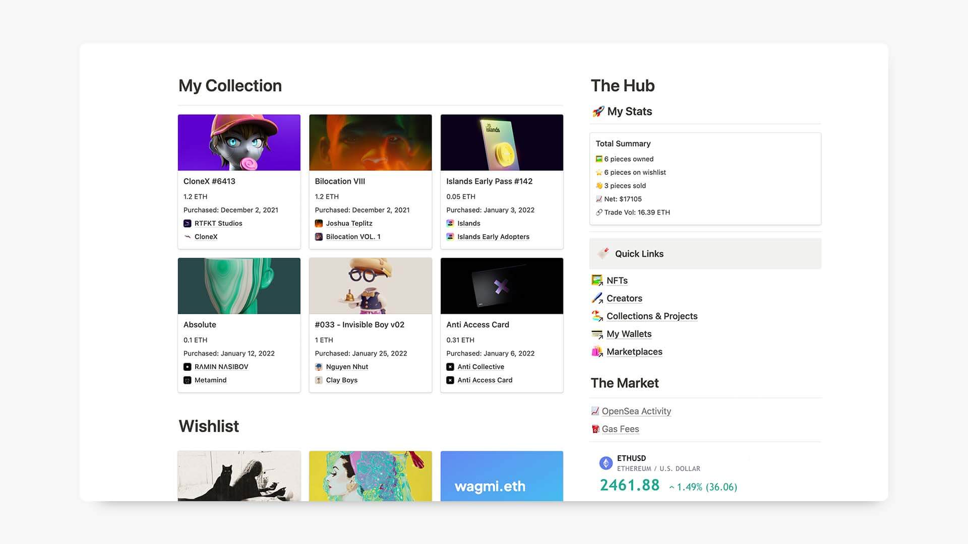Open the Metamind collection link
Image resolution: width=968 pixels, height=544 pixels.
210,380
